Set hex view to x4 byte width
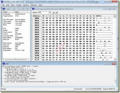This screenshot has width=120, height=93. [x=57, y=12]
